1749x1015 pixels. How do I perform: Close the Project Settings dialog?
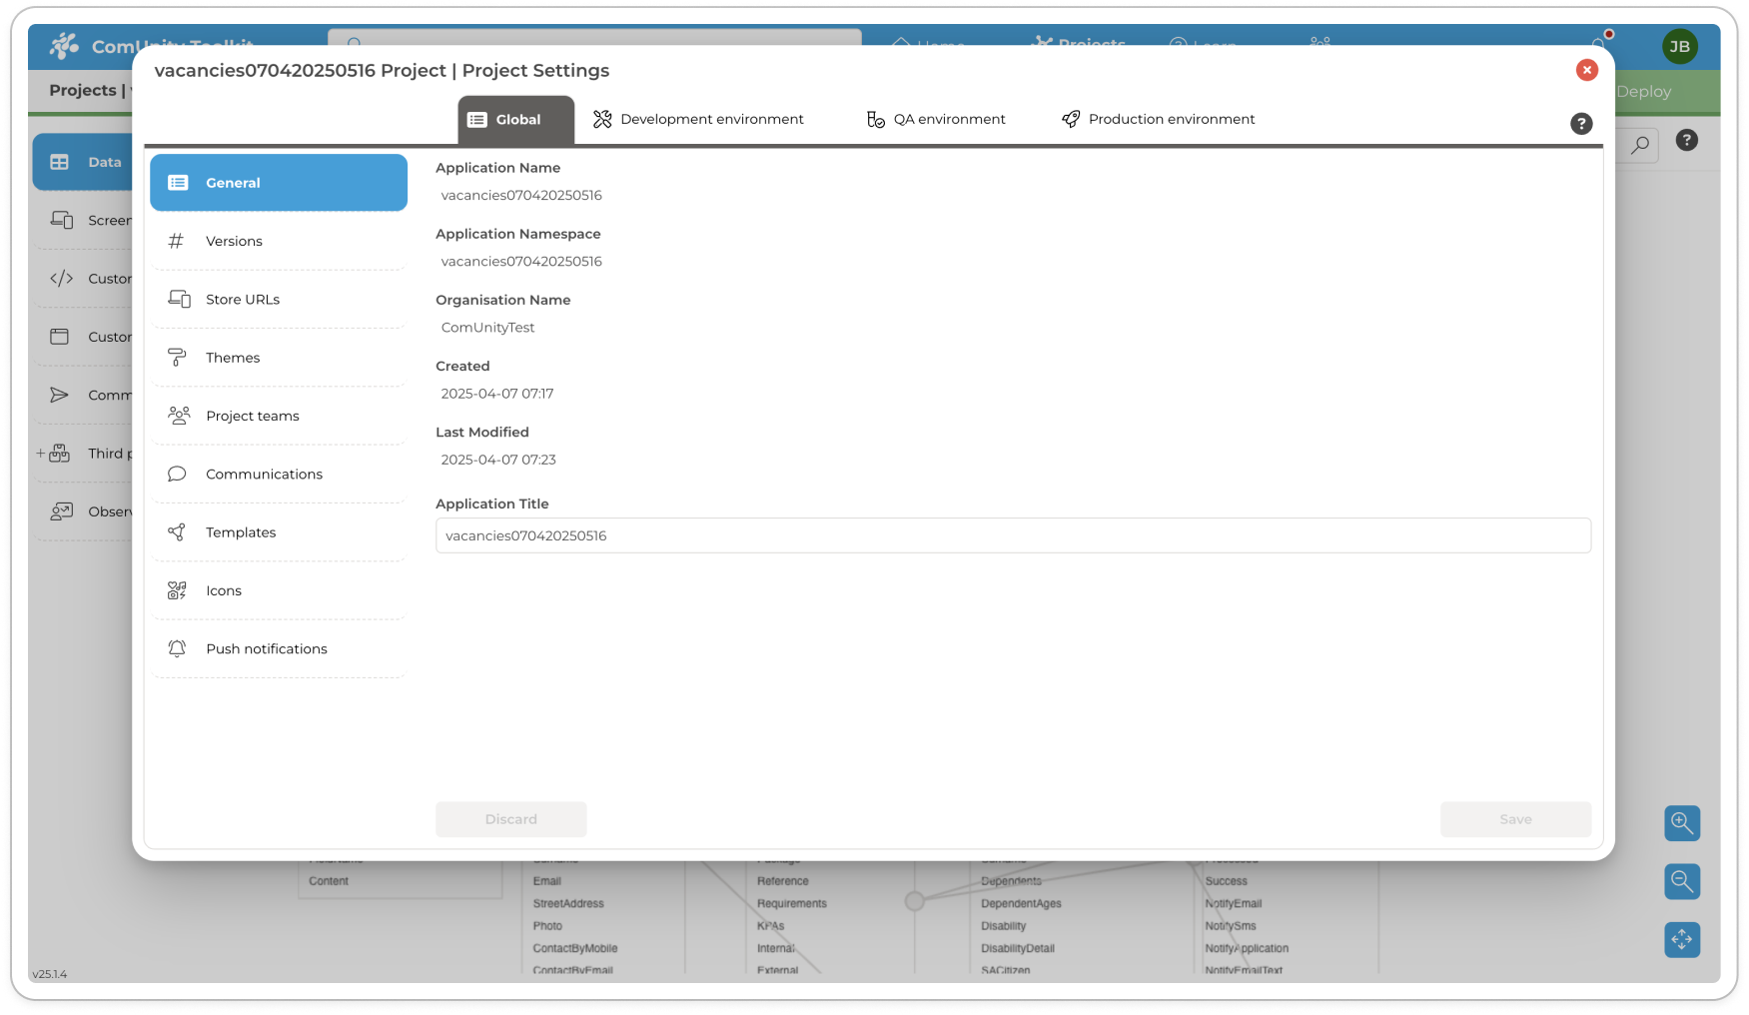(x=1586, y=70)
